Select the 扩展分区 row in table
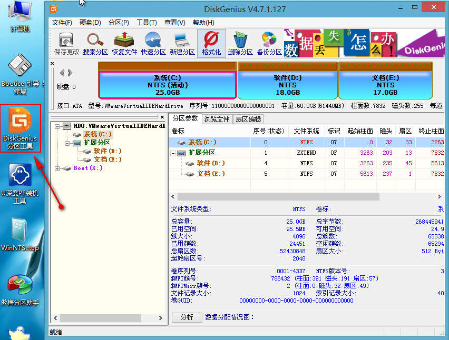 (x=306, y=153)
